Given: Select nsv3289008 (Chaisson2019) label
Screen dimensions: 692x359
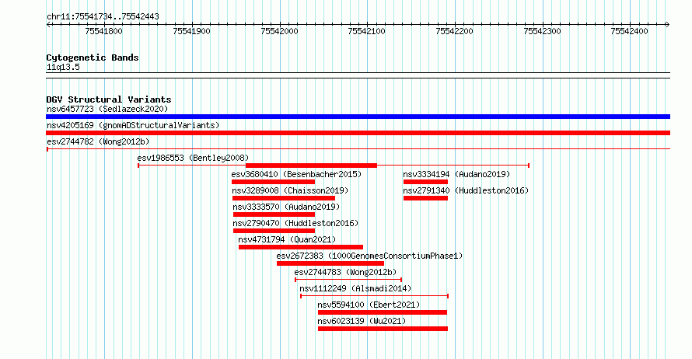Looking at the screenshot, I should [290, 190].
